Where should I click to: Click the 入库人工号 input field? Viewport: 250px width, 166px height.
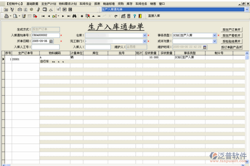coord(45,47)
